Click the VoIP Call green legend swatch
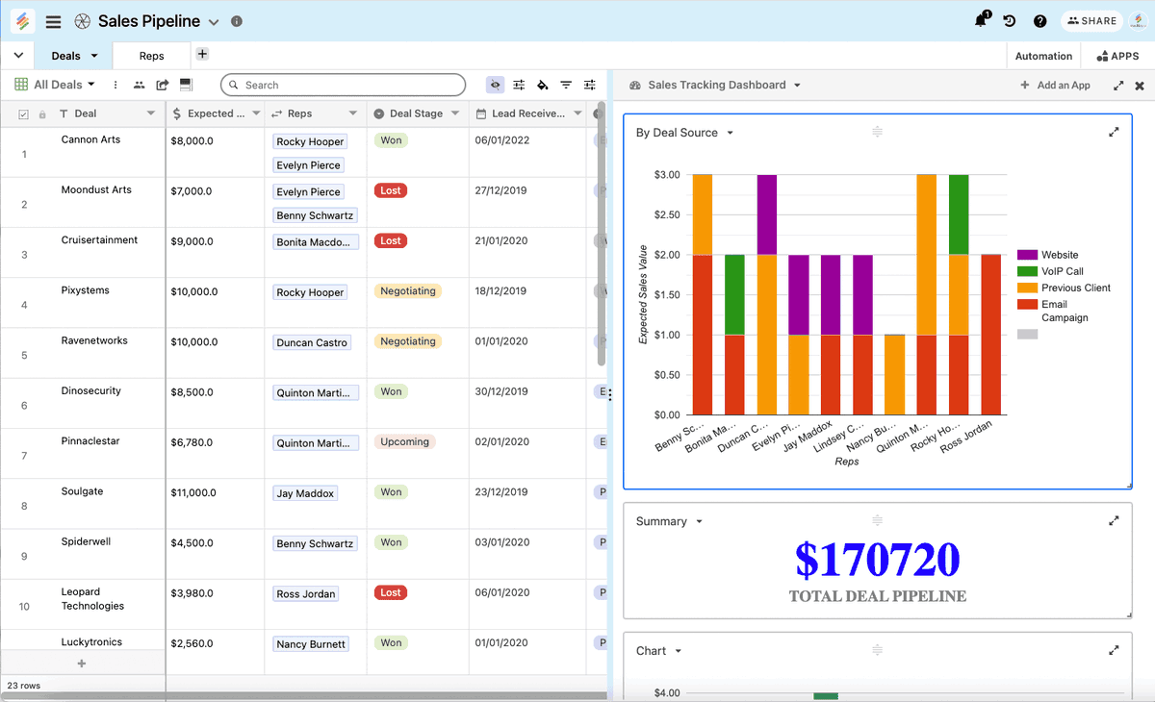Image resolution: width=1155 pixels, height=702 pixels. [1027, 271]
